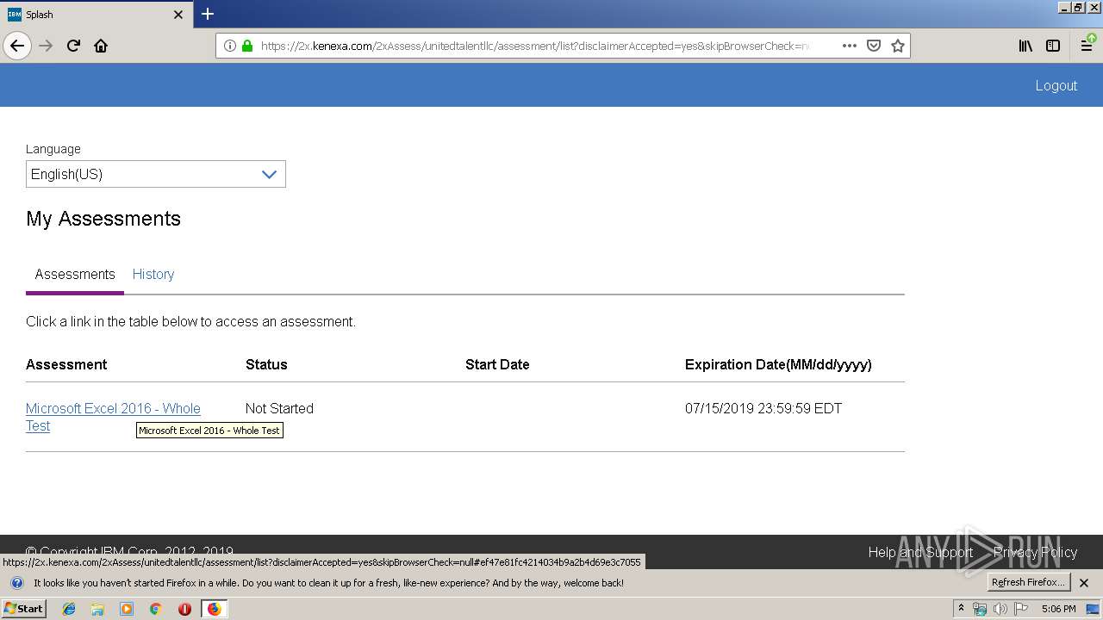Open the Privacy Policy footer link
The height and width of the screenshot is (620, 1103).
[x=1035, y=552]
